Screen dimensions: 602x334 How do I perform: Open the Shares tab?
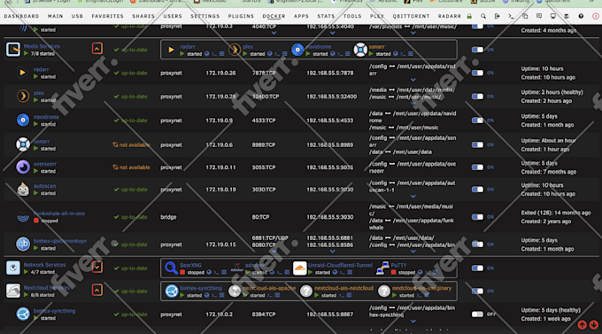tap(143, 16)
